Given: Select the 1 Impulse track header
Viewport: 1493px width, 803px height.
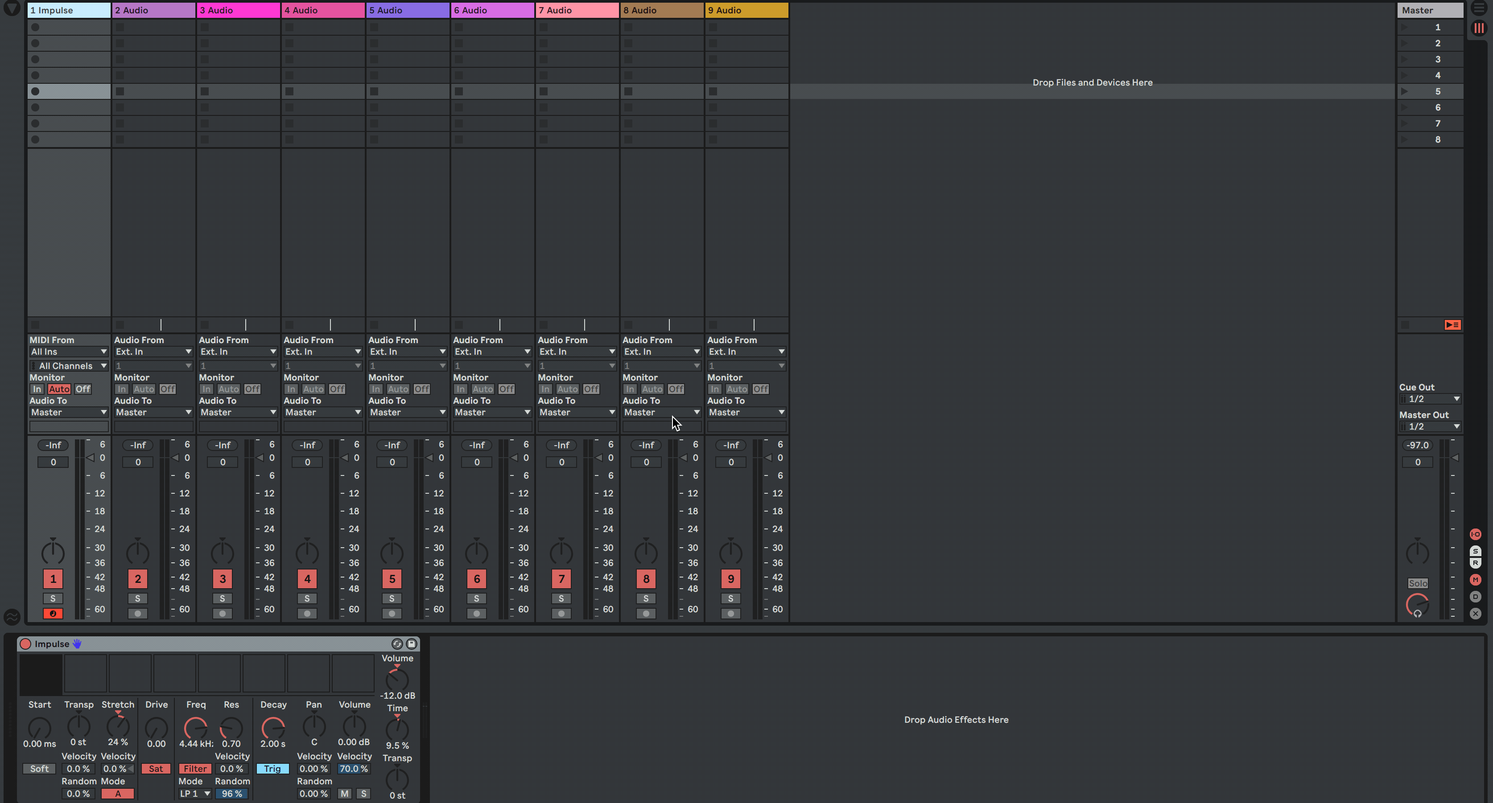Looking at the screenshot, I should point(68,10).
